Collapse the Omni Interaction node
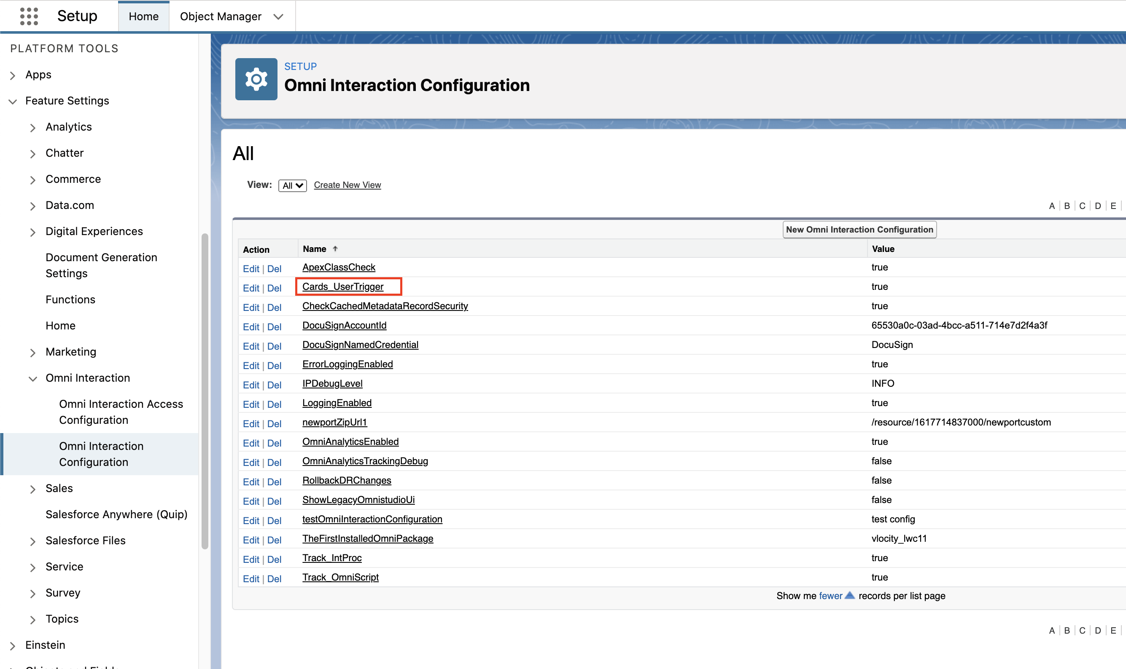 (32, 379)
